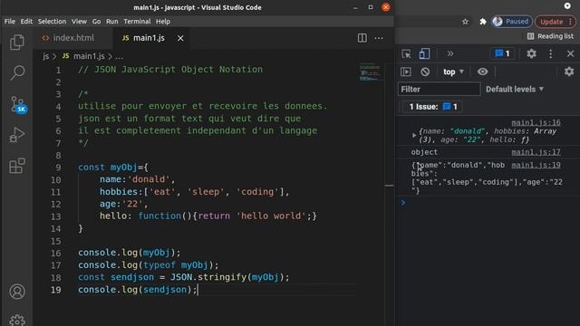Close the DevTools panel
Screen dimensions: 580x326
[570, 53]
